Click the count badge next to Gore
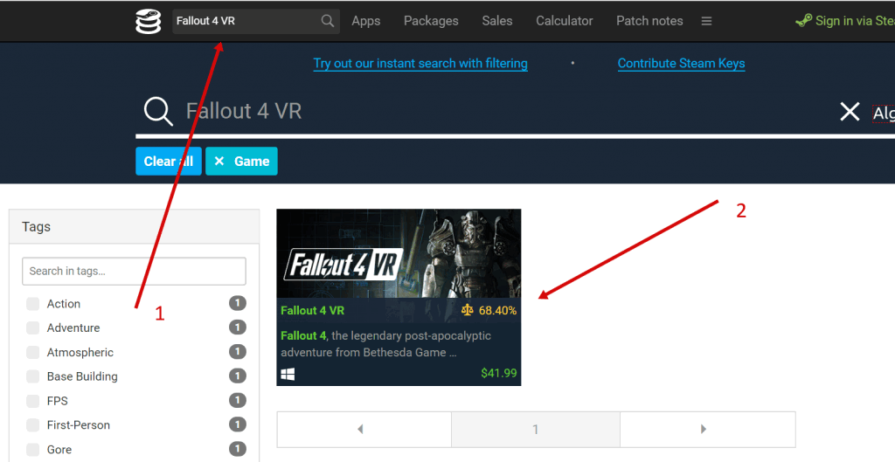Screen dimensions: 895x462 238,449
